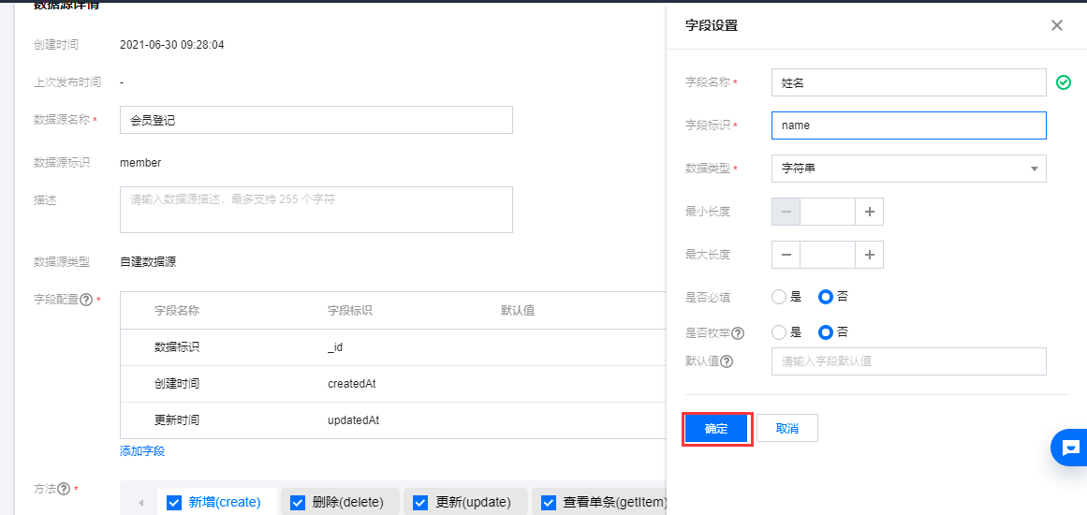Click the 自建数据源 type text
The image size is (1087, 515).
click(x=148, y=262)
